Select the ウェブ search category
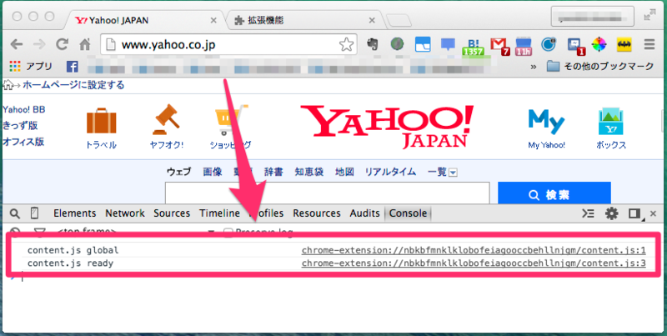 point(178,172)
